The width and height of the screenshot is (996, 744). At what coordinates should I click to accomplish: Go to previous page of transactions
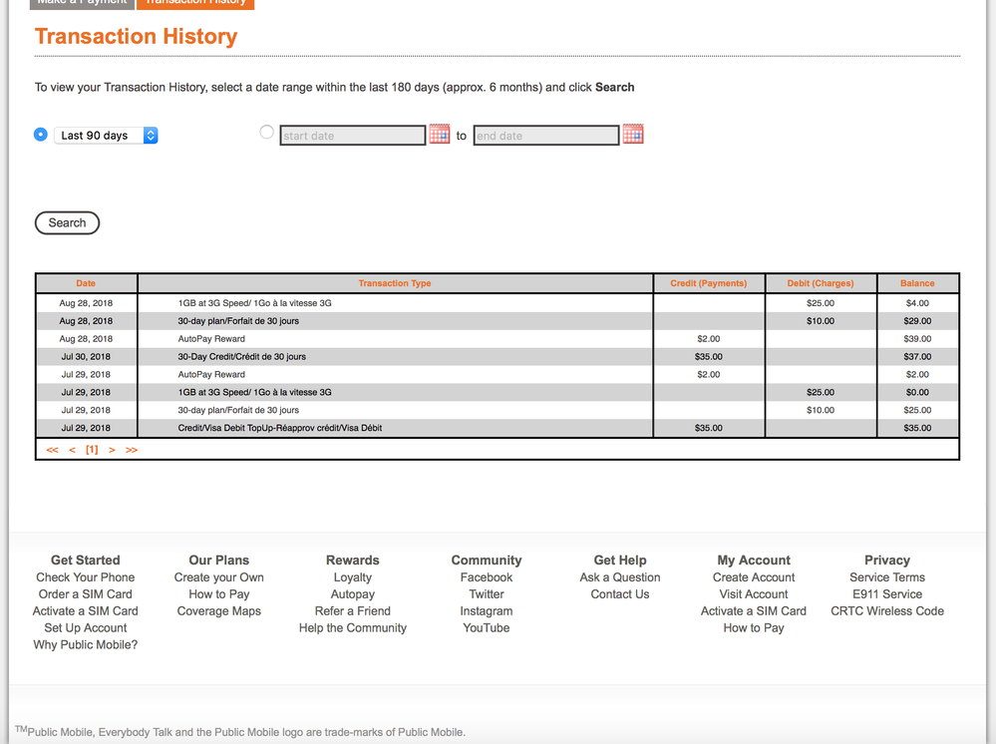click(x=72, y=450)
